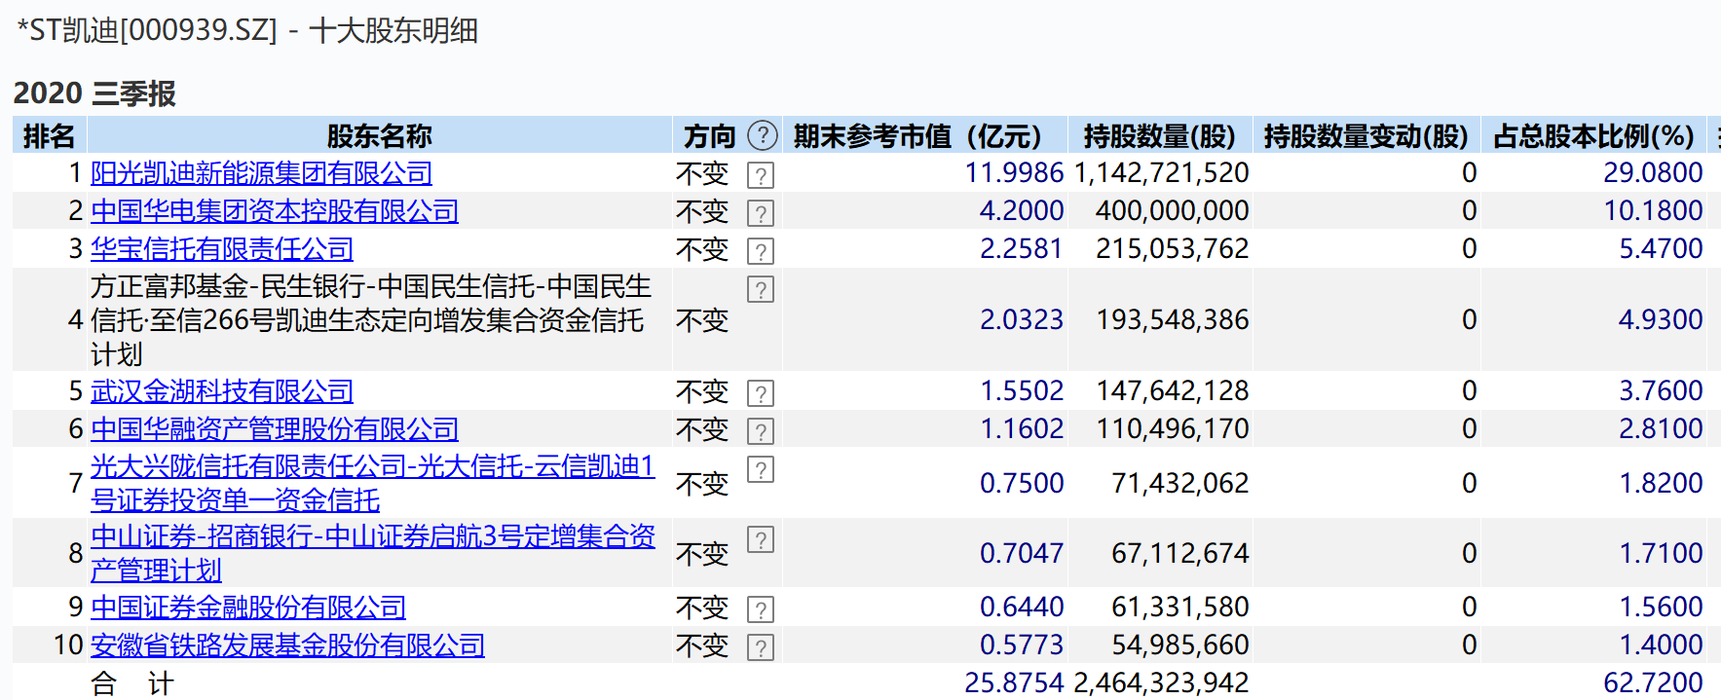The height and width of the screenshot is (700, 1721).
Task: Click market value 4.2000
Action: click(1022, 211)
